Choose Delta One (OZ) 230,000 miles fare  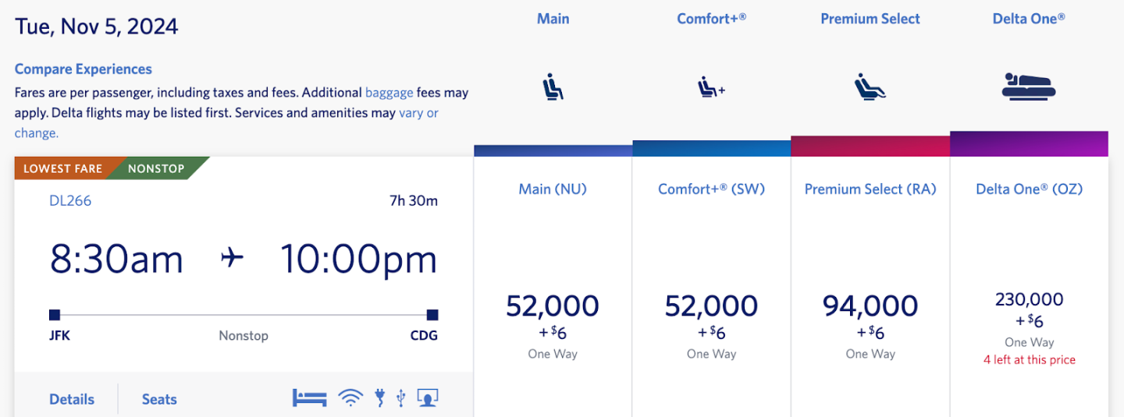[x=1029, y=300]
